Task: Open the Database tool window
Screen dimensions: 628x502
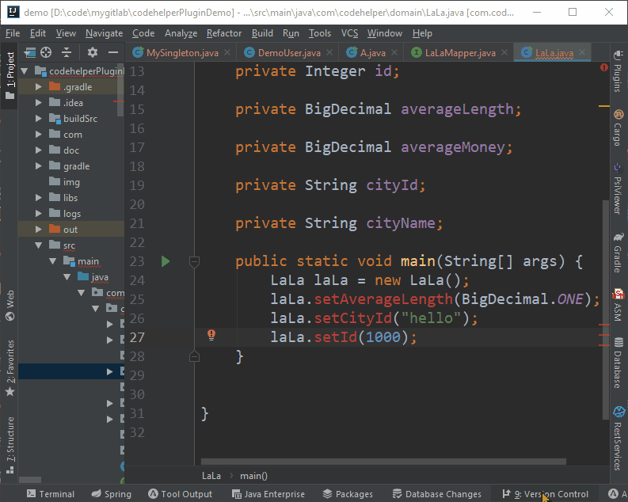Action: click(x=618, y=363)
